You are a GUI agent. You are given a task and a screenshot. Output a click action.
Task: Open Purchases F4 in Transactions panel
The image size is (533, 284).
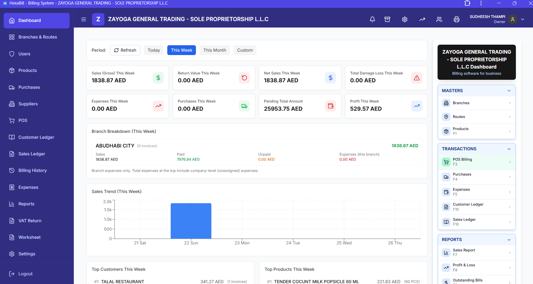(x=477, y=177)
